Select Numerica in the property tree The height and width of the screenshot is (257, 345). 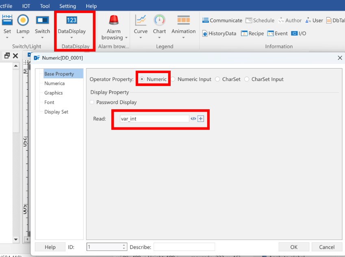[54, 83]
